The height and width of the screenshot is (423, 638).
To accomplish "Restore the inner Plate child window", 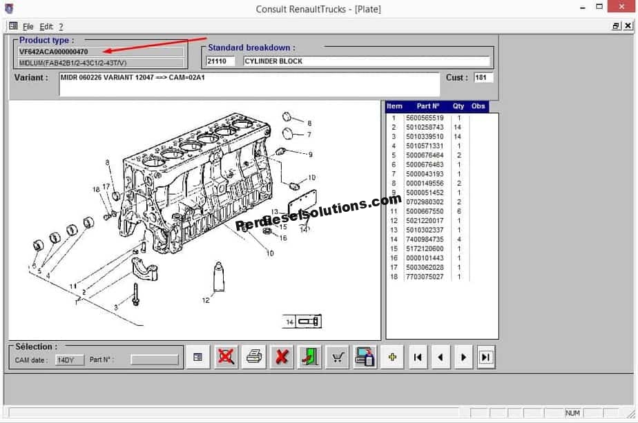I will click(x=616, y=26).
